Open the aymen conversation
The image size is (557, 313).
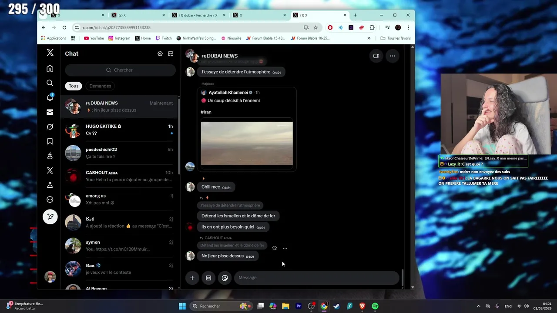pyautogui.click(x=119, y=246)
